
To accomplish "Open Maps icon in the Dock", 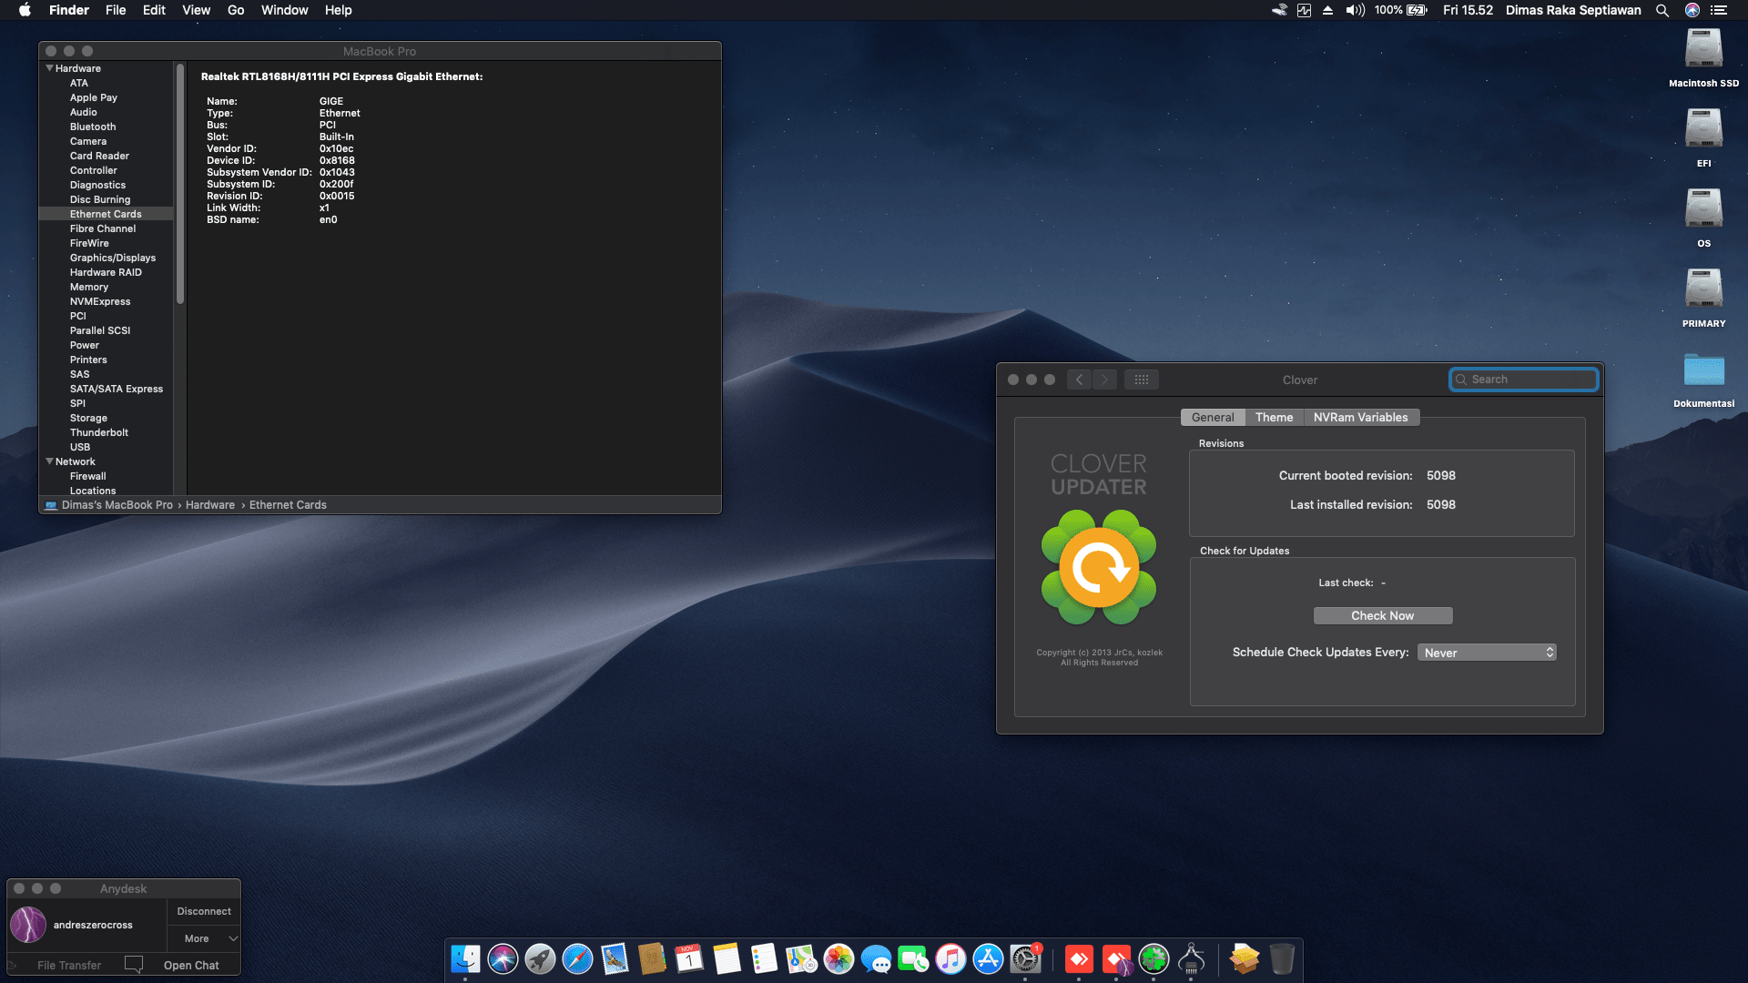I will [801, 958].
